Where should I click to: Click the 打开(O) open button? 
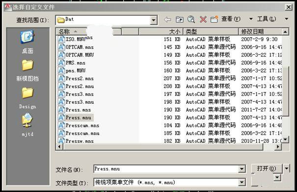tap(267, 168)
